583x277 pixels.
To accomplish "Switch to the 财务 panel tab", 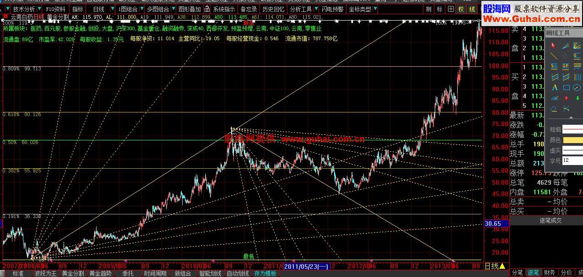I will pos(550,273).
